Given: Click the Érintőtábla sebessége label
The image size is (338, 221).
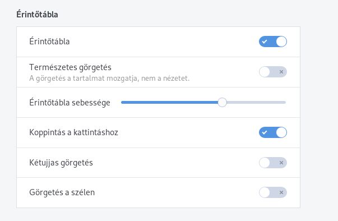Looking at the screenshot, I should click(70, 103).
